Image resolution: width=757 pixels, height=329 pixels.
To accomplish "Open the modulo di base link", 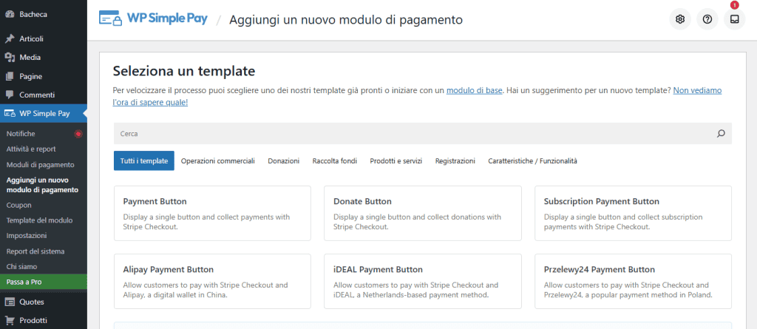I will point(474,90).
